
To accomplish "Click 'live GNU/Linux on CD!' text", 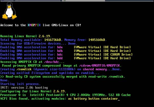I will [x=62, y=25].
